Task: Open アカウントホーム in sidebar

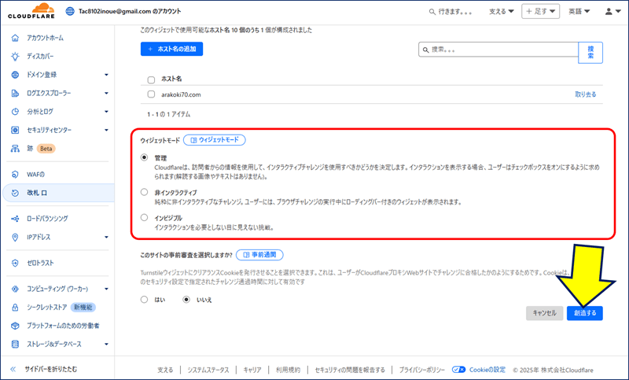Action: 46,38
